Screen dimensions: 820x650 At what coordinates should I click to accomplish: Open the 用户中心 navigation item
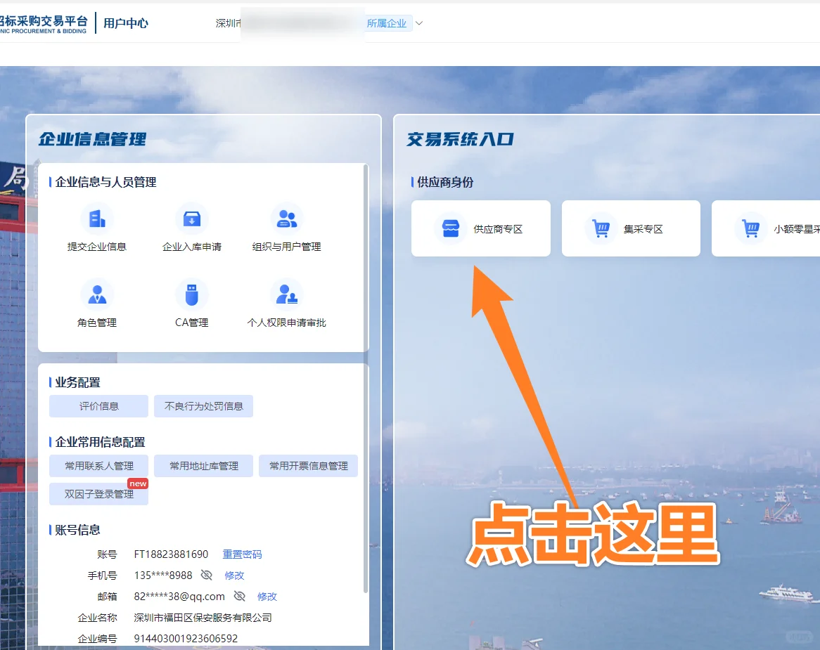(x=126, y=22)
